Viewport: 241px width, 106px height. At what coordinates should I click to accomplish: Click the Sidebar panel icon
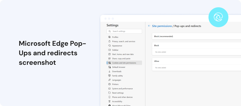point(110,50)
